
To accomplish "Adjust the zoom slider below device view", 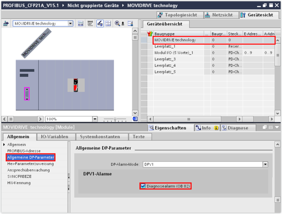I will click(x=114, y=119).
